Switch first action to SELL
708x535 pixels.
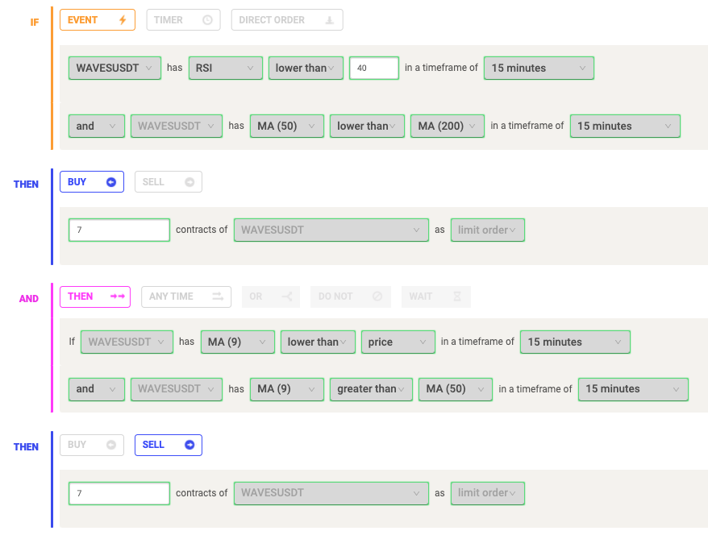tap(169, 182)
